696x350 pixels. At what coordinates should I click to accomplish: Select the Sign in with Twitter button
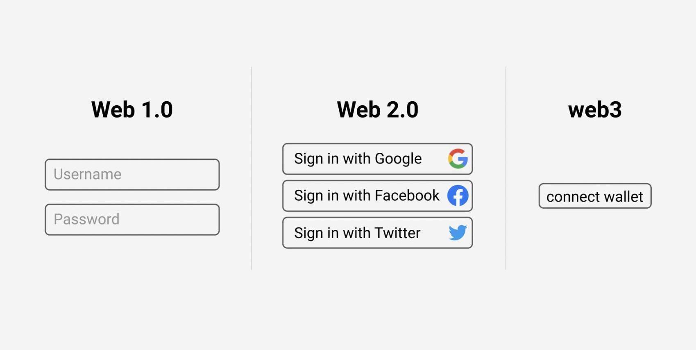[377, 233]
